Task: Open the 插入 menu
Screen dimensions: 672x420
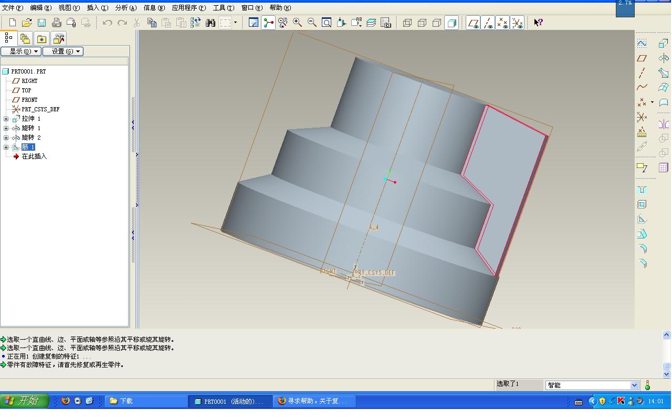Action: click(x=98, y=8)
